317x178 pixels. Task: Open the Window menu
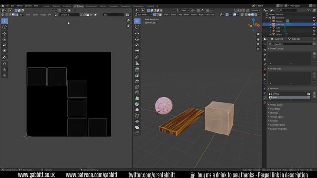[x=28, y=6]
